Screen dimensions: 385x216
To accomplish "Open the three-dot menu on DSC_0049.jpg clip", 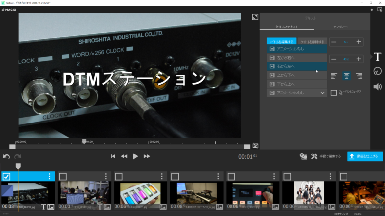I will pos(106,176).
